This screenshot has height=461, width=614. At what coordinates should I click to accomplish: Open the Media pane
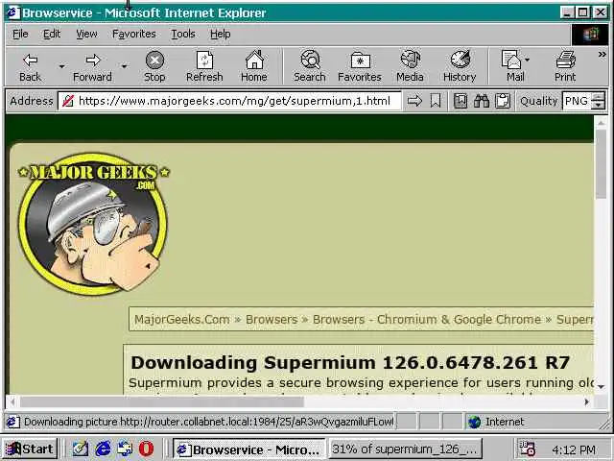(x=410, y=66)
